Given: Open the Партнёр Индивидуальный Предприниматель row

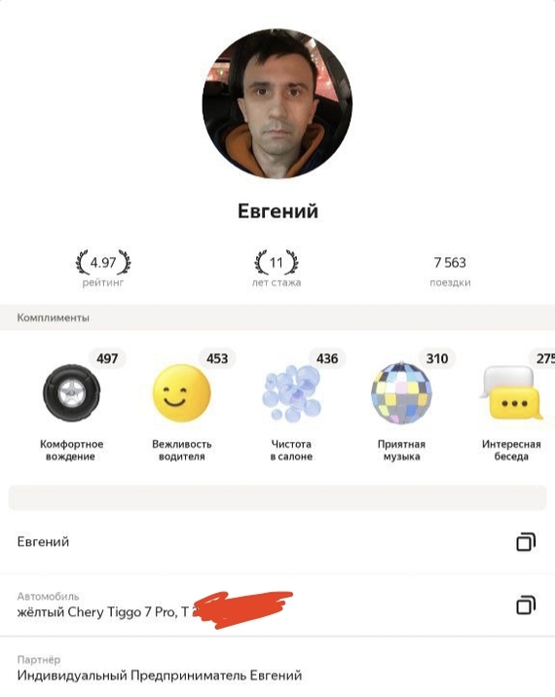Looking at the screenshot, I should click(x=277, y=669).
